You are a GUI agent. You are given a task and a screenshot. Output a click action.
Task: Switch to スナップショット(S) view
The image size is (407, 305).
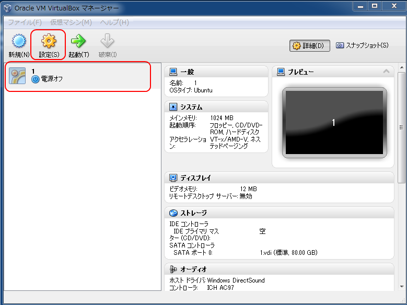pyautogui.click(x=363, y=45)
